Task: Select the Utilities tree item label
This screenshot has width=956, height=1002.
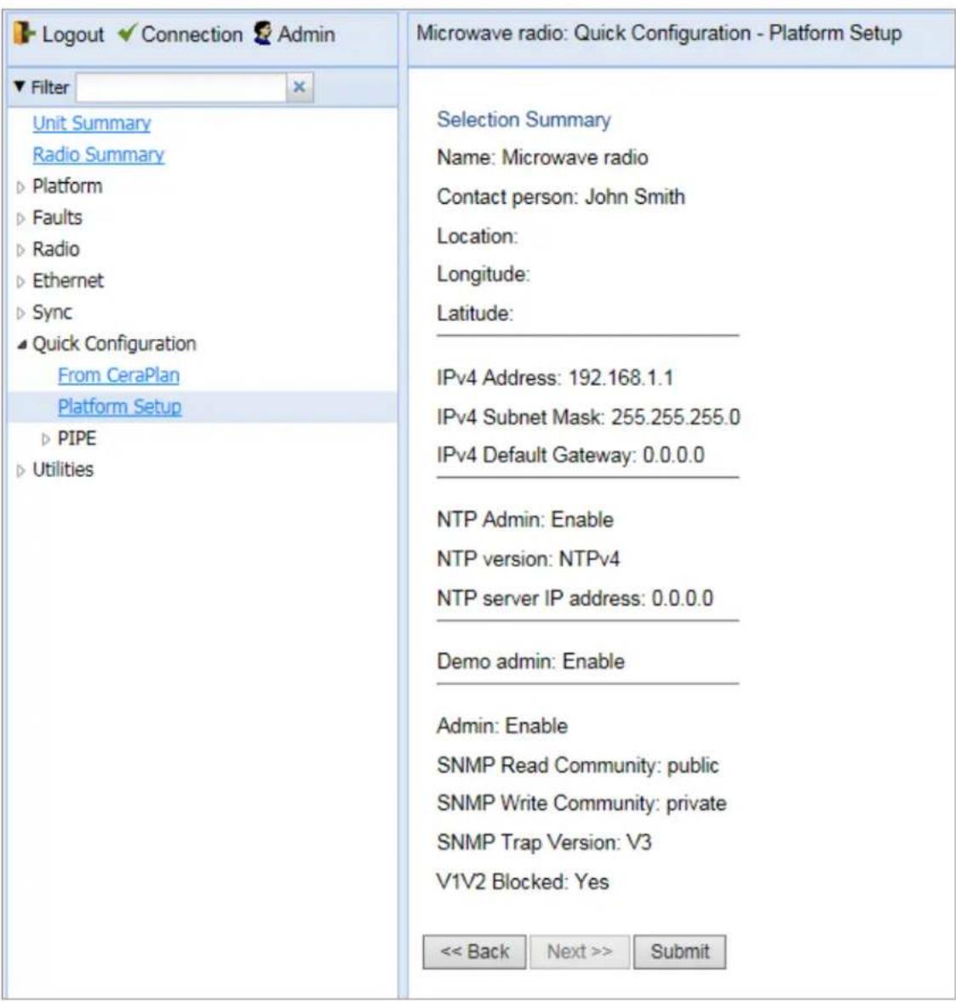Action: click(x=63, y=469)
